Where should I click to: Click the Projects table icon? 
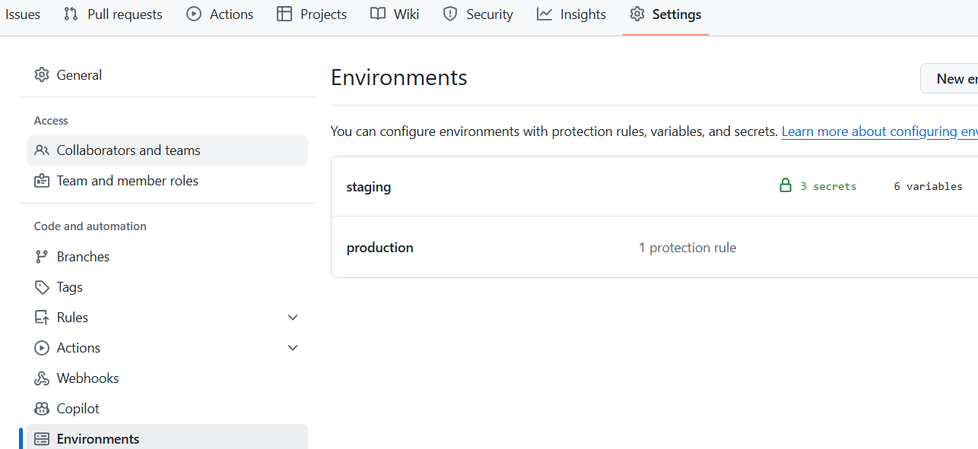(284, 14)
